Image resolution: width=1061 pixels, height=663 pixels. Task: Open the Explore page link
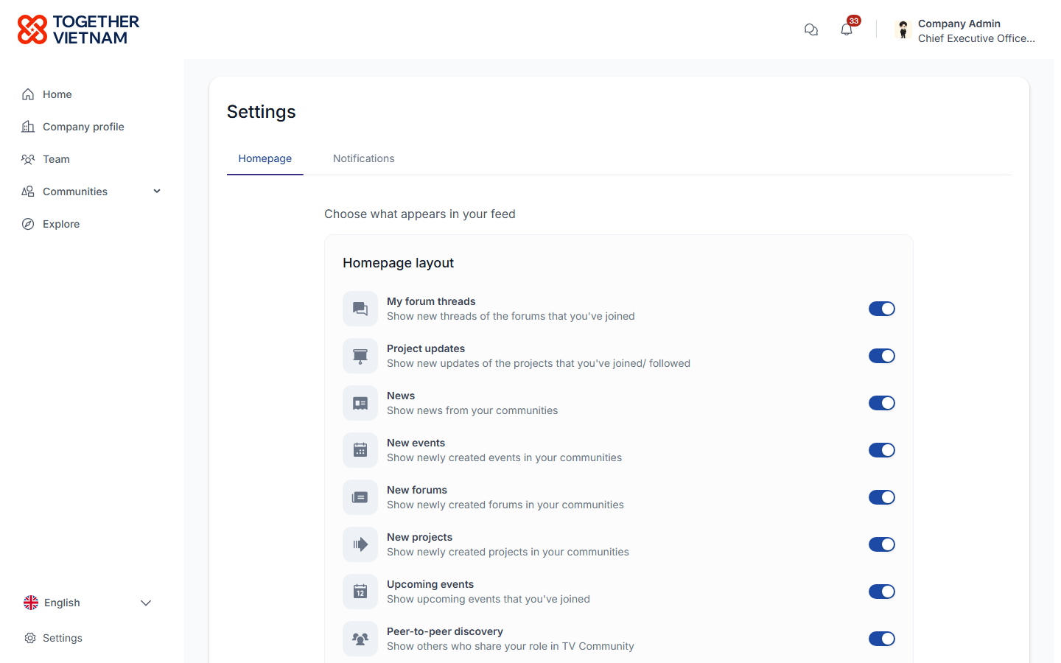coord(50,224)
